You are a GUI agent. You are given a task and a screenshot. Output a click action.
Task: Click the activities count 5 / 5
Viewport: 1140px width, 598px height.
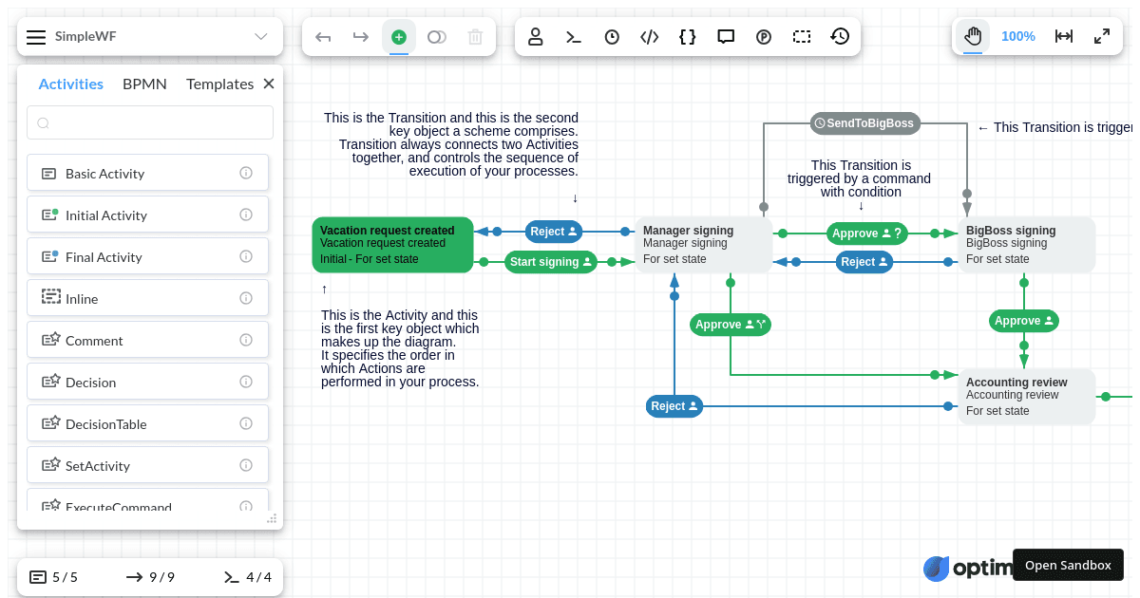(x=53, y=577)
